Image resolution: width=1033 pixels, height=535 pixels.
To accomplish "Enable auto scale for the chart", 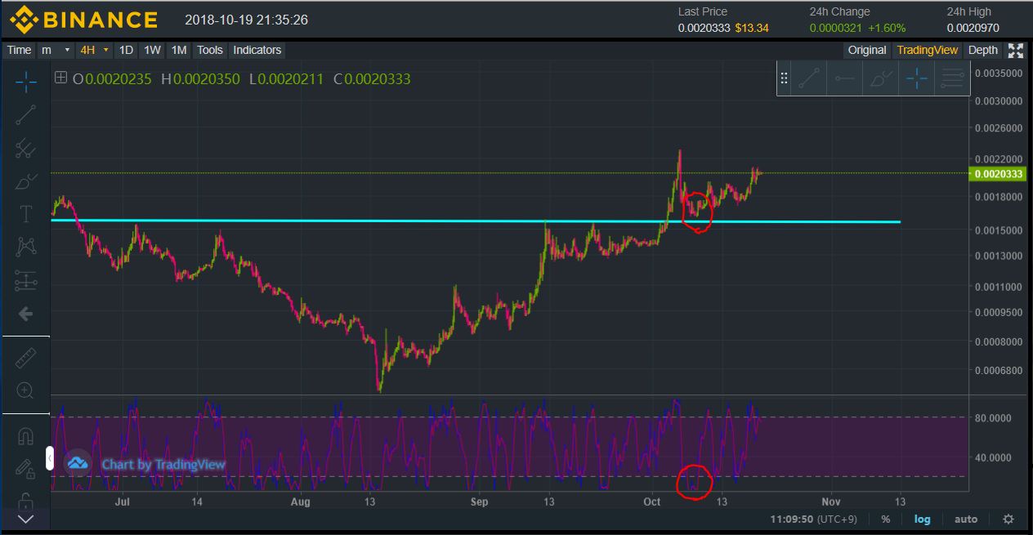I will (966, 519).
